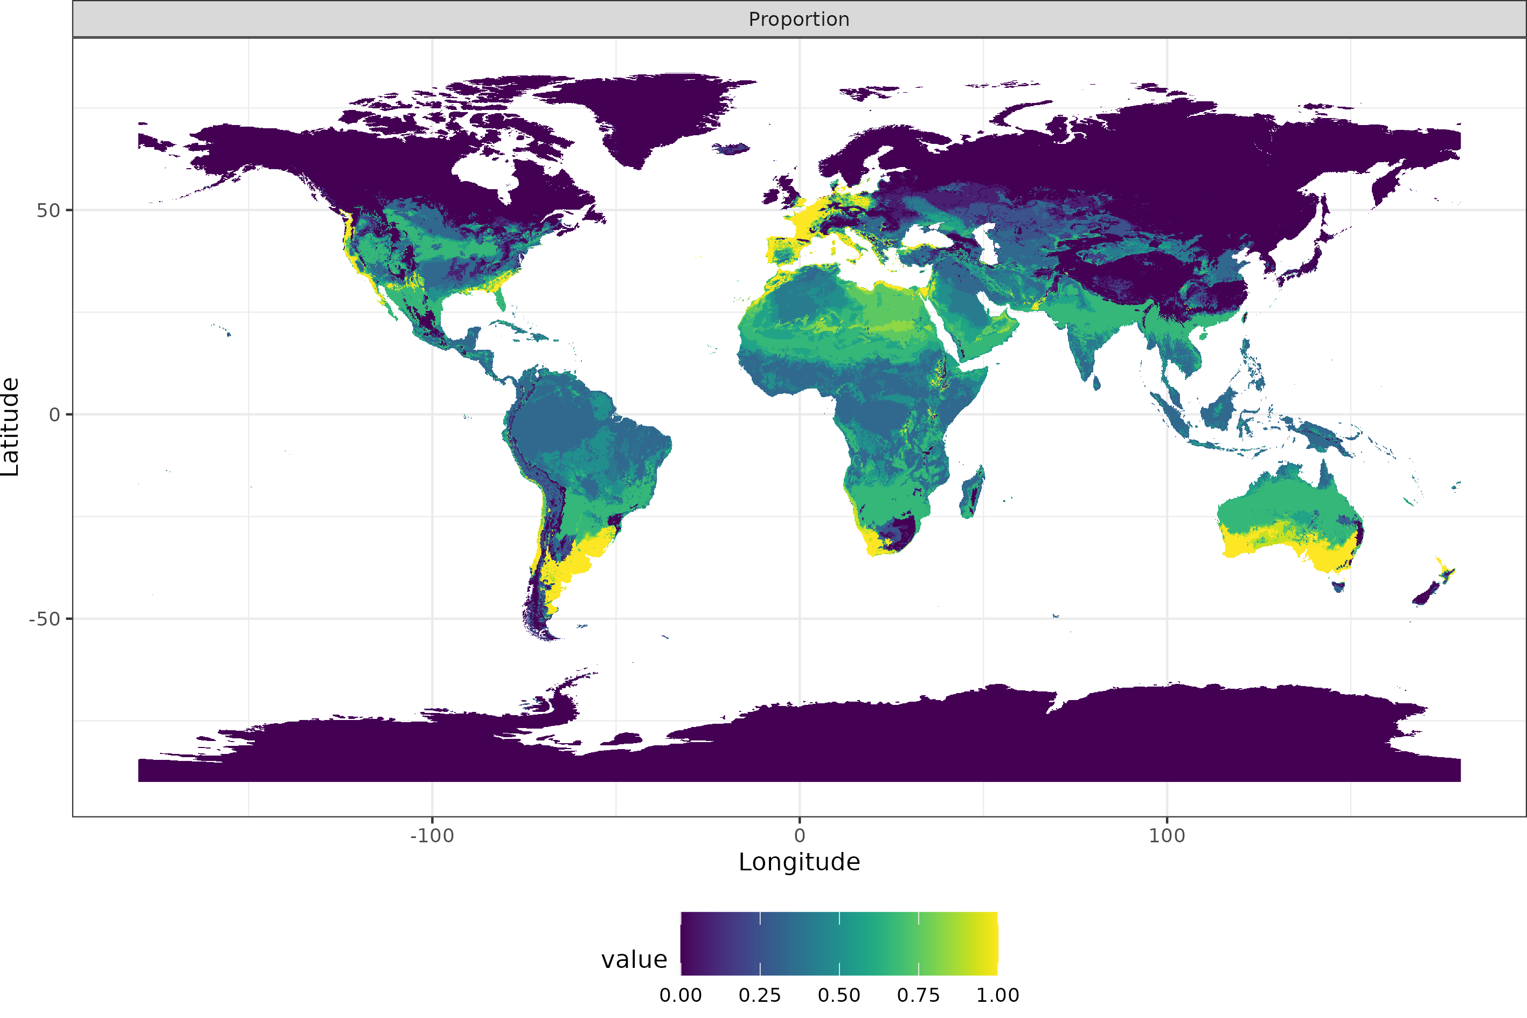Click the 50 latitude tick label
This screenshot has width=1527, height=1018.
pos(48,210)
